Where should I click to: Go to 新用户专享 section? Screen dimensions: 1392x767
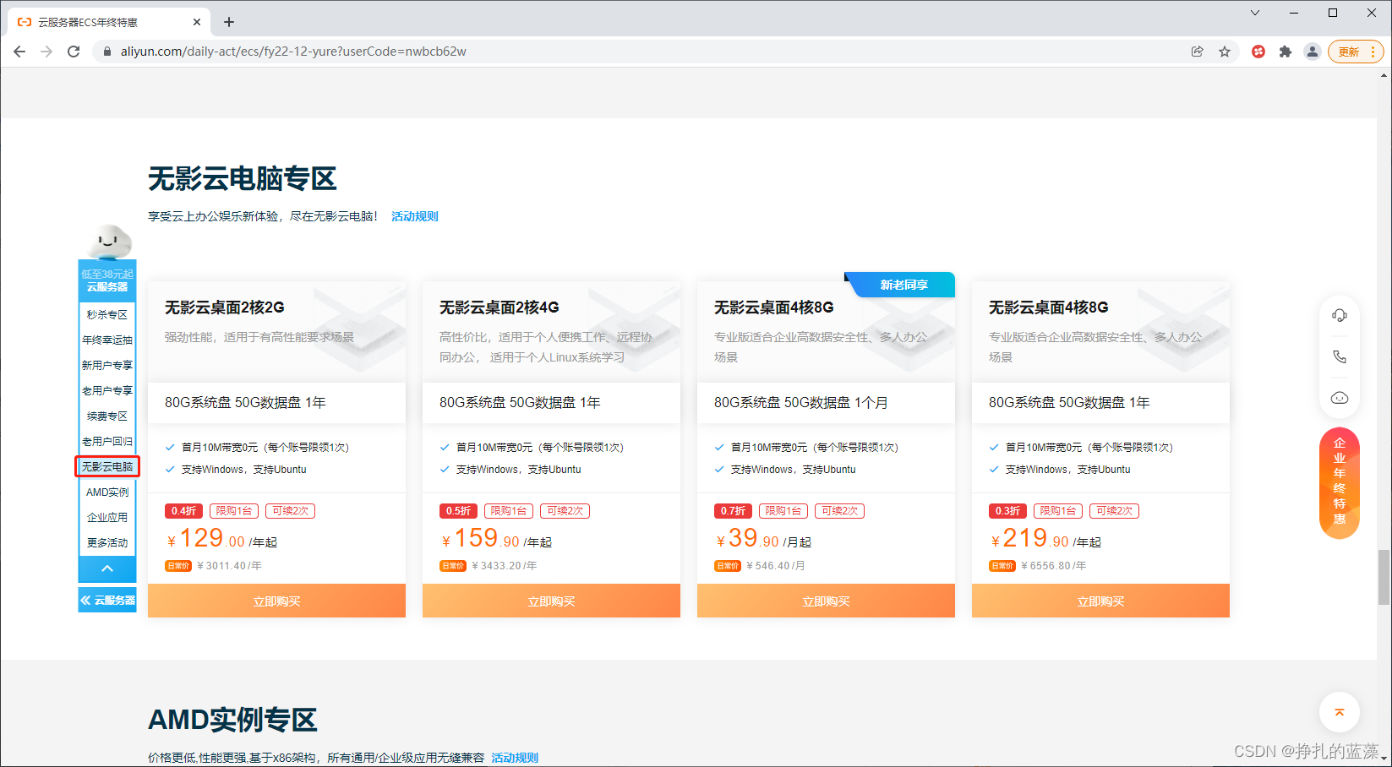tap(107, 365)
